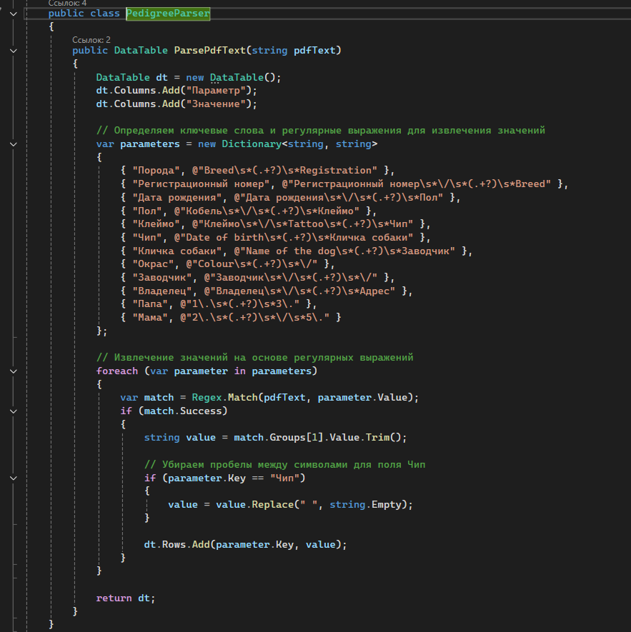
Task: Open the 'Ссылок: 4' references CodeLens
Action: coord(67,3)
